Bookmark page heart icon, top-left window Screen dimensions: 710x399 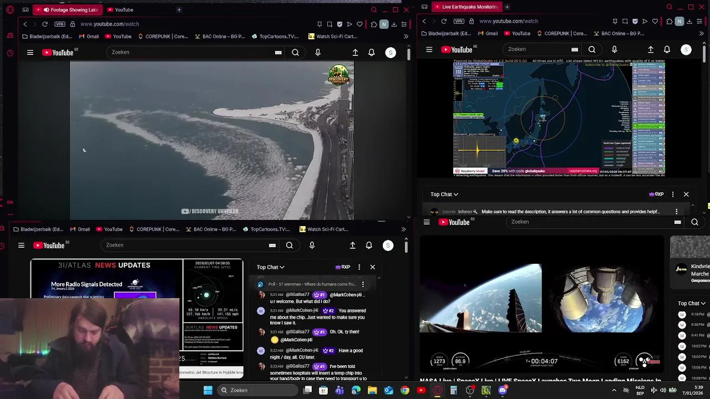[359, 24]
